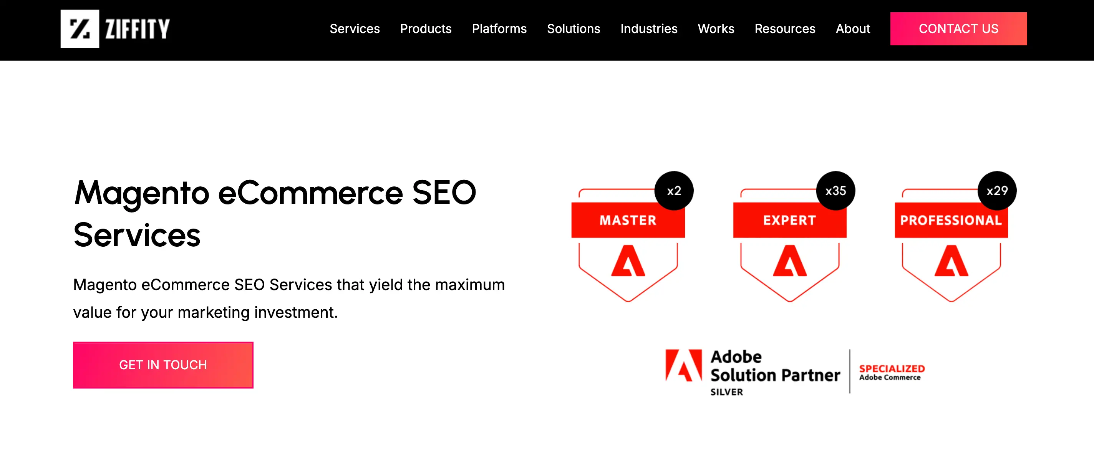Click the CONTACT US button

click(x=958, y=28)
